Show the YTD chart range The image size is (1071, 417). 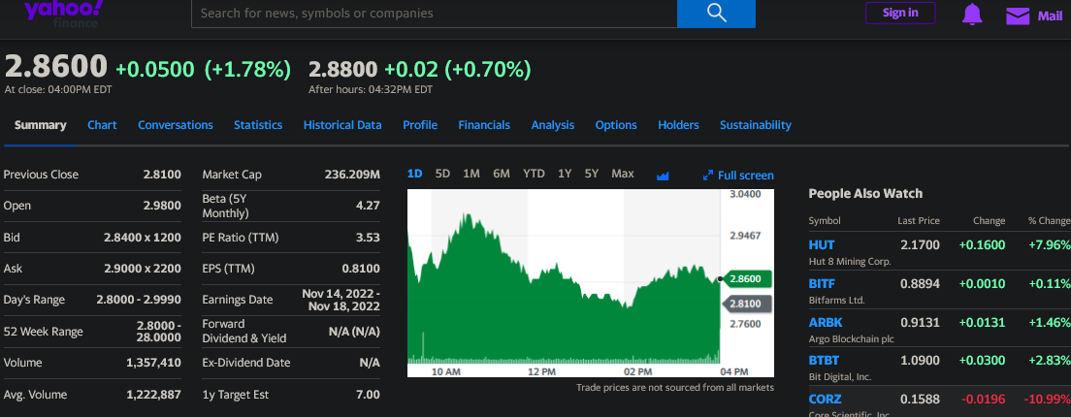(534, 174)
